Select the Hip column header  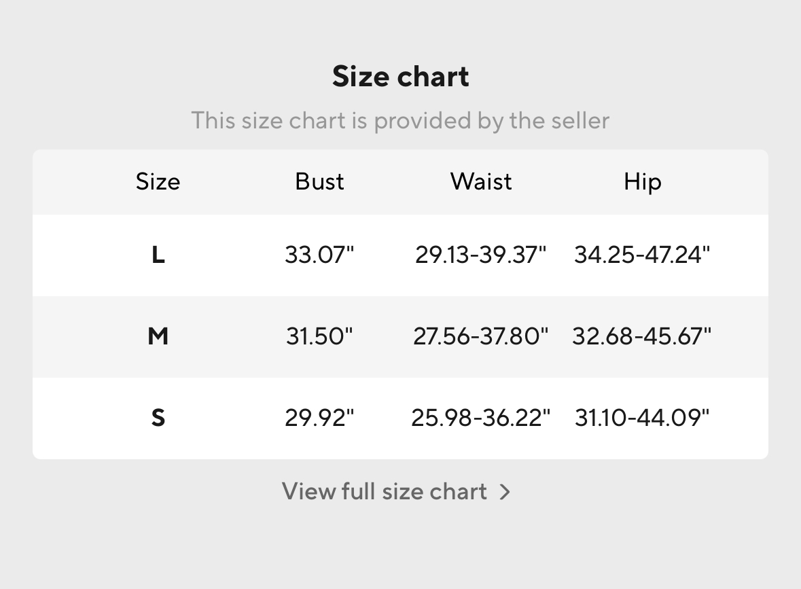642,182
